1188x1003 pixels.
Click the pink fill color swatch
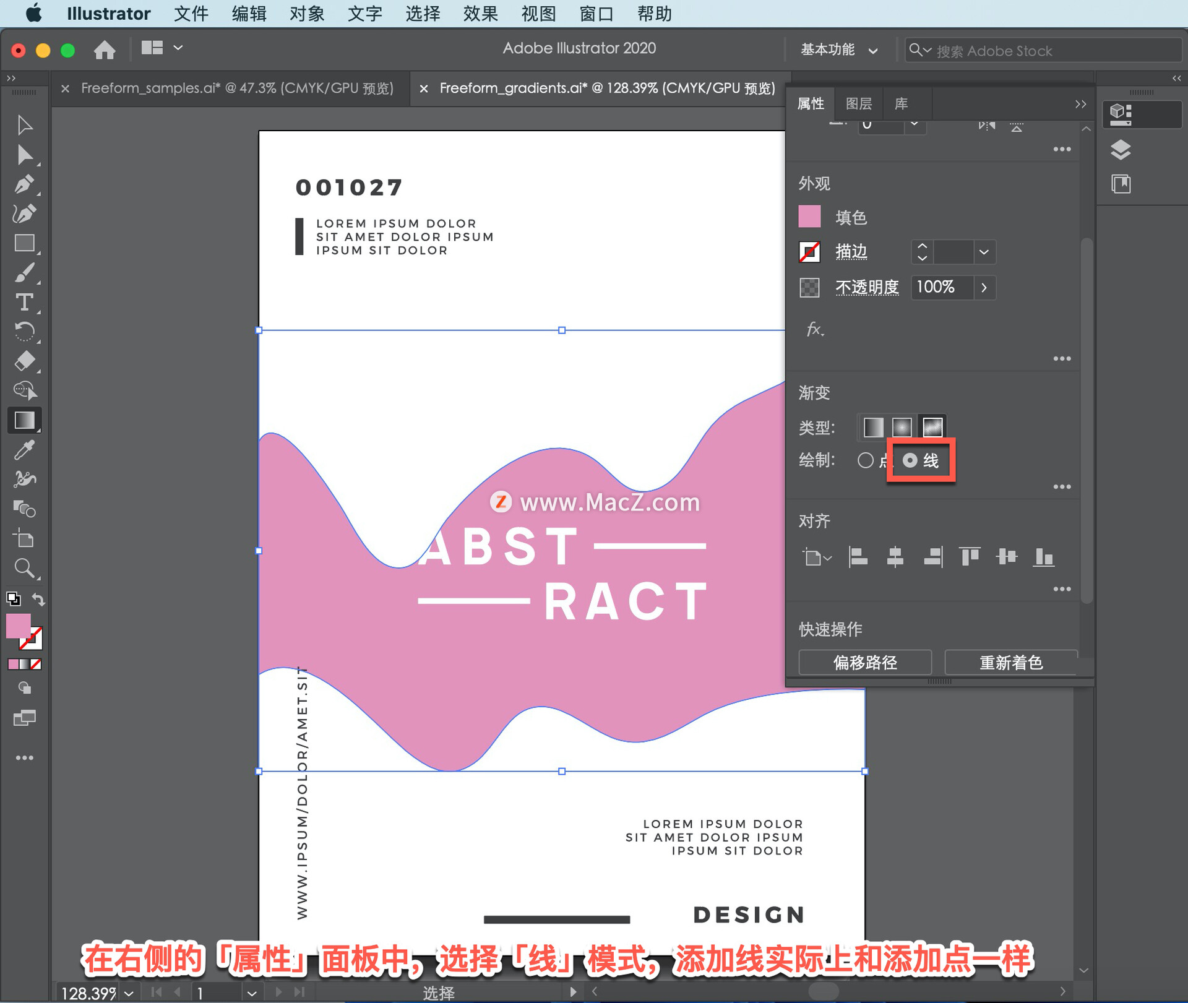tap(809, 217)
